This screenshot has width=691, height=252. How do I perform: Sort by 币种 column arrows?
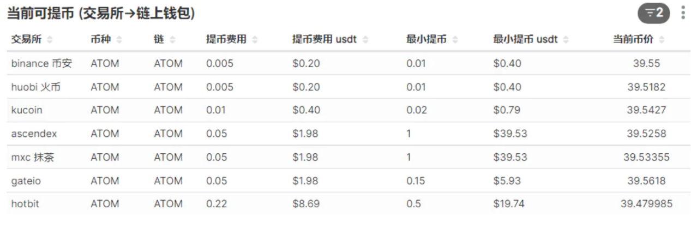click(x=119, y=40)
